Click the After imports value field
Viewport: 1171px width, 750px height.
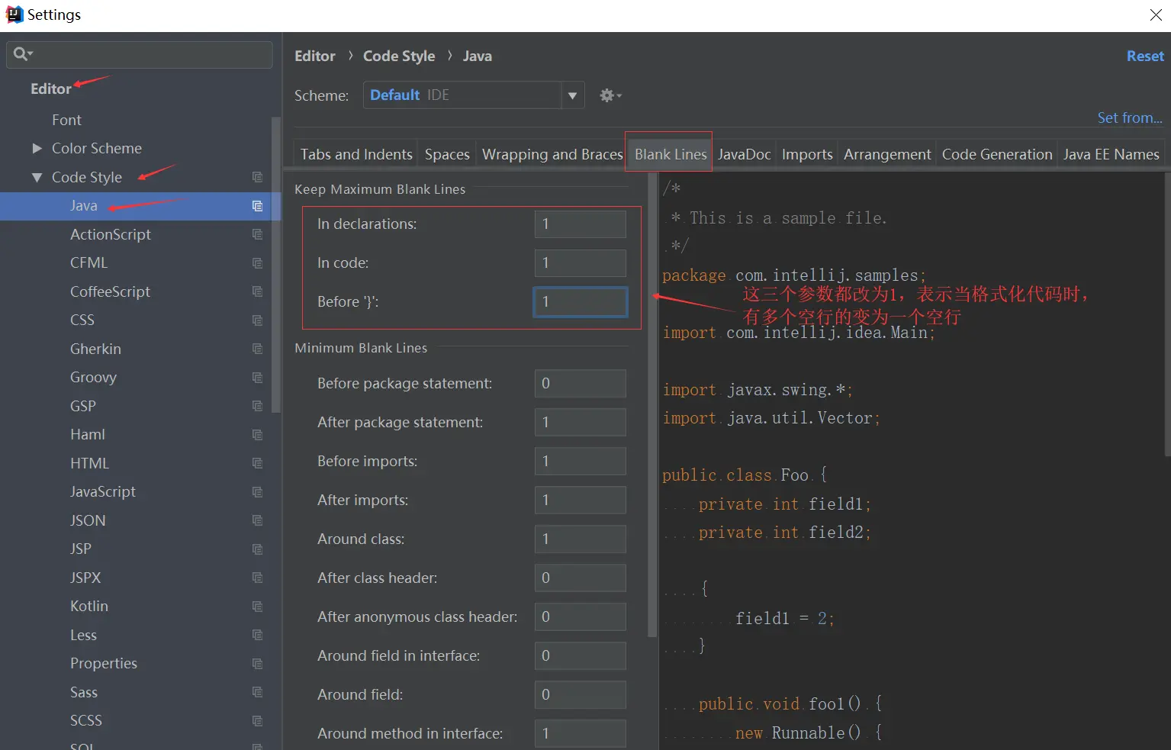[581, 501]
